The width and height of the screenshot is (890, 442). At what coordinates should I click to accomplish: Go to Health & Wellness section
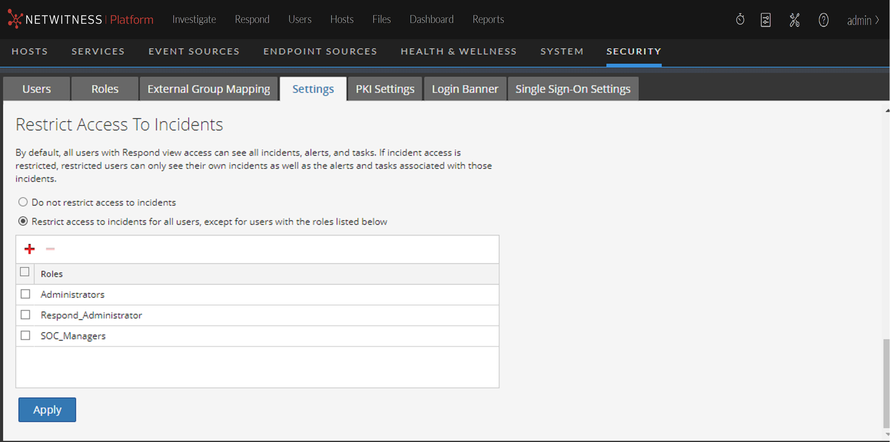pyautogui.click(x=458, y=51)
